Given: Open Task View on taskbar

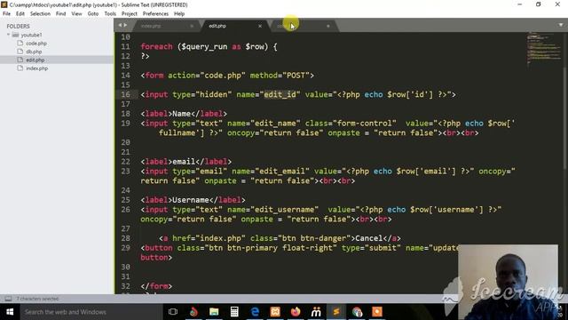Looking at the screenshot, I should coord(173,312).
